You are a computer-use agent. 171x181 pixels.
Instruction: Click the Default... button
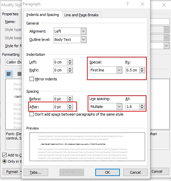point(72,172)
